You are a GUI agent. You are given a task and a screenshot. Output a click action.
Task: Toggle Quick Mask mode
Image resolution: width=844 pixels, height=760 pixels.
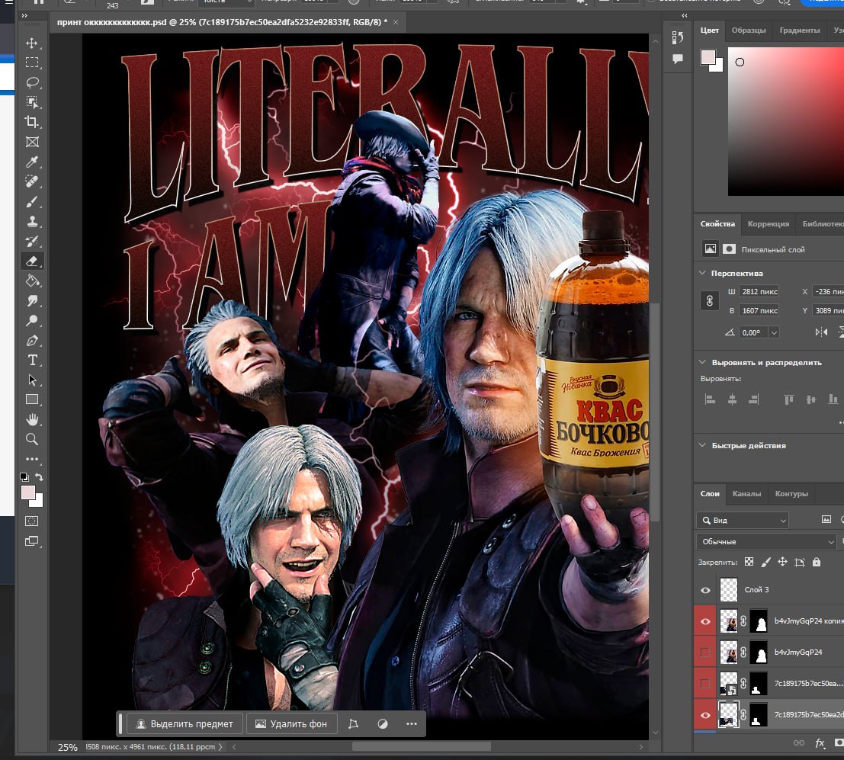coord(32,521)
